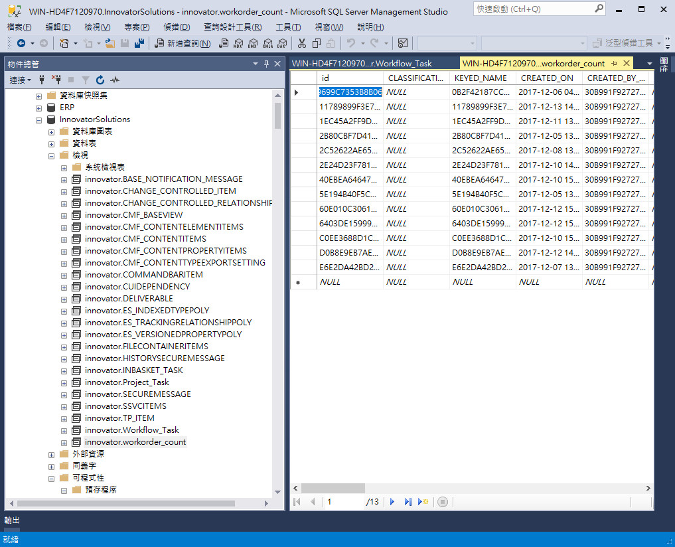Screen dimensions: 675x547
Task: Click the Database Engine Query icon
Action: [x=223, y=43]
